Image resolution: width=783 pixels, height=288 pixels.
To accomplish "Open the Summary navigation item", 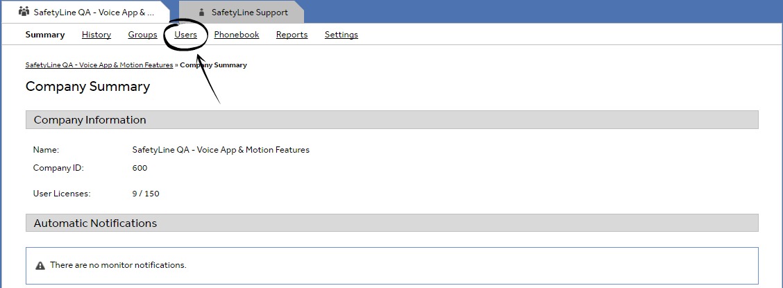I will tap(45, 35).
